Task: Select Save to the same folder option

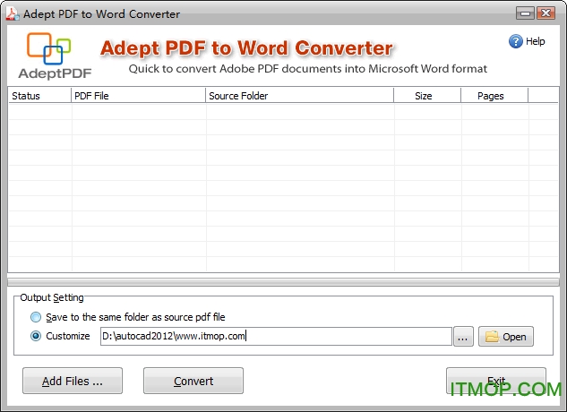Action: (36, 317)
